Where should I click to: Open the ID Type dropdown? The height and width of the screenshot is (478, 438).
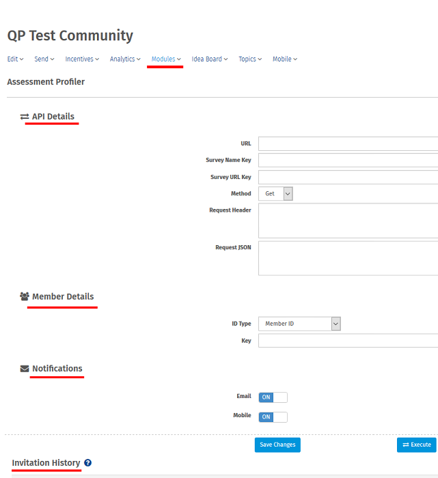pos(299,324)
